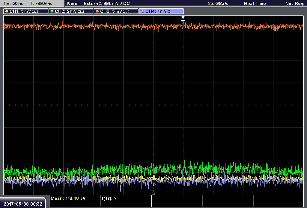Select the CH3 5 mV channel label
Viewport: 307px width, 208px height.
116,11
